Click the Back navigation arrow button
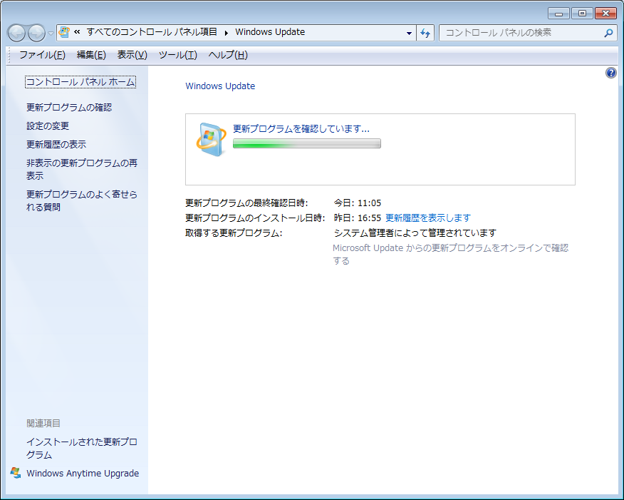The width and height of the screenshot is (624, 500). tap(16, 33)
